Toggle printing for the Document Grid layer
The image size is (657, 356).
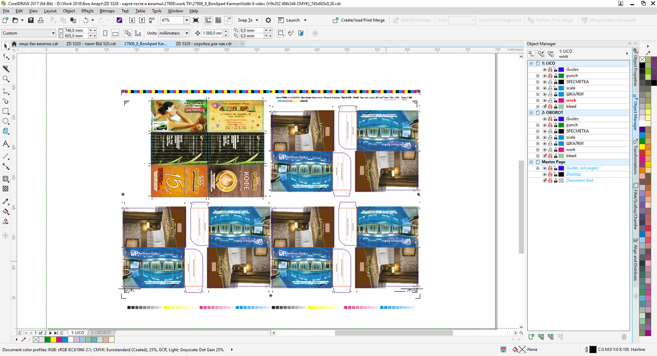tap(550, 180)
